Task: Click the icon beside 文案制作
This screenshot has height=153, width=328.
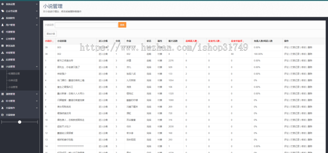Action: coord(3,108)
